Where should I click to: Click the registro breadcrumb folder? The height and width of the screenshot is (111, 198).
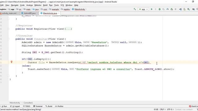pos(65,9)
